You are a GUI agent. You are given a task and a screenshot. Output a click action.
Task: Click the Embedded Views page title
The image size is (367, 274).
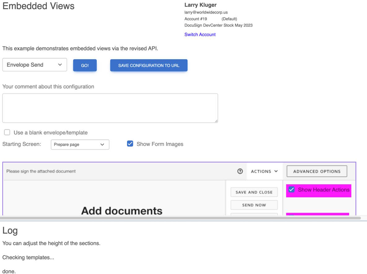(x=38, y=6)
